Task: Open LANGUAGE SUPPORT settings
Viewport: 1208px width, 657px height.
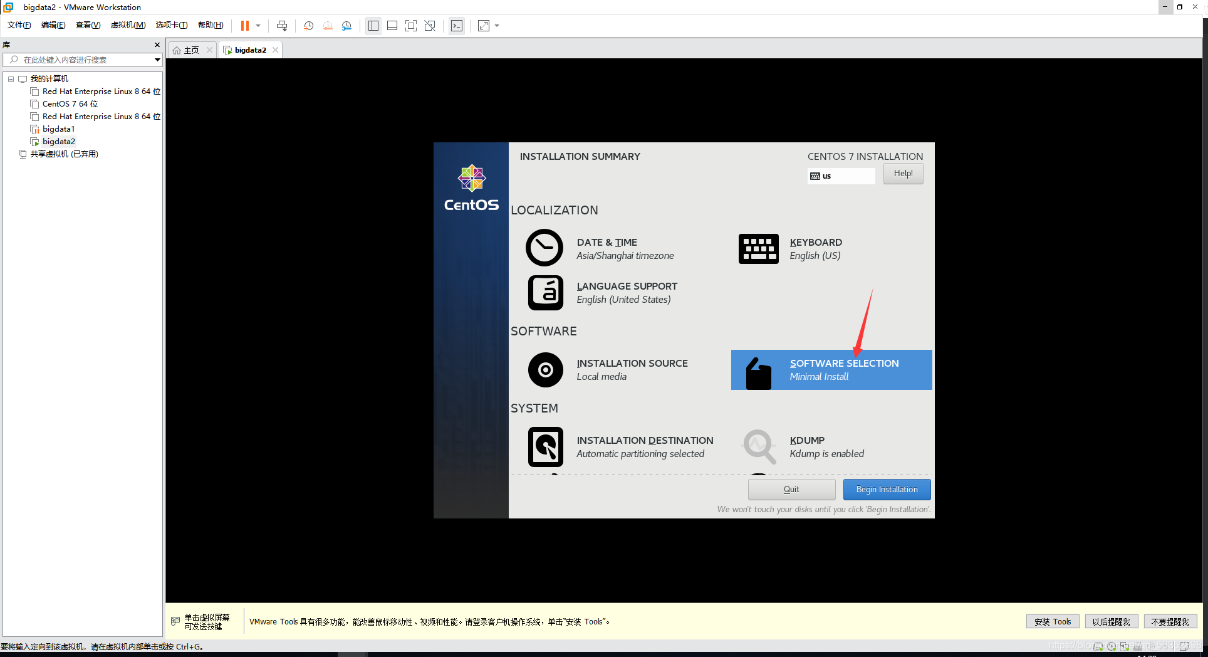Action: click(x=627, y=292)
